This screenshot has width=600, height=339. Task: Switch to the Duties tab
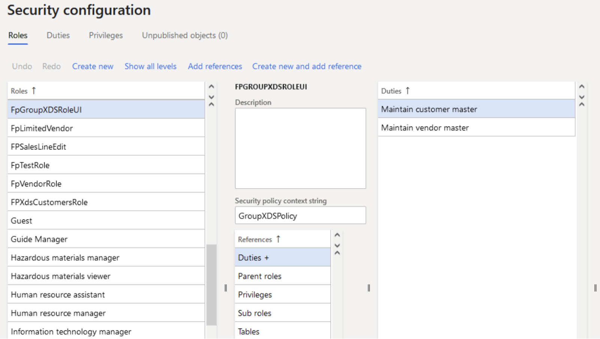58,35
